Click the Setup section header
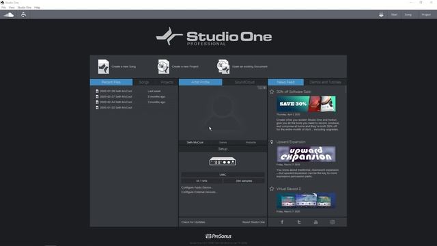437x246 pixels. (x=223, y=149)
